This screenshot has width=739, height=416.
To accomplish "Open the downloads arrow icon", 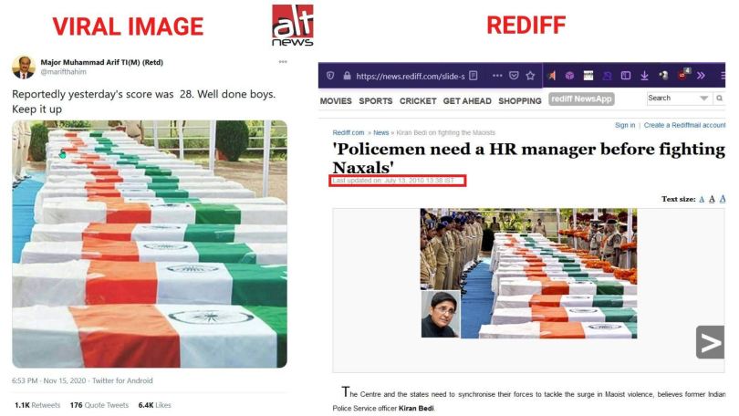I will 644,76.
